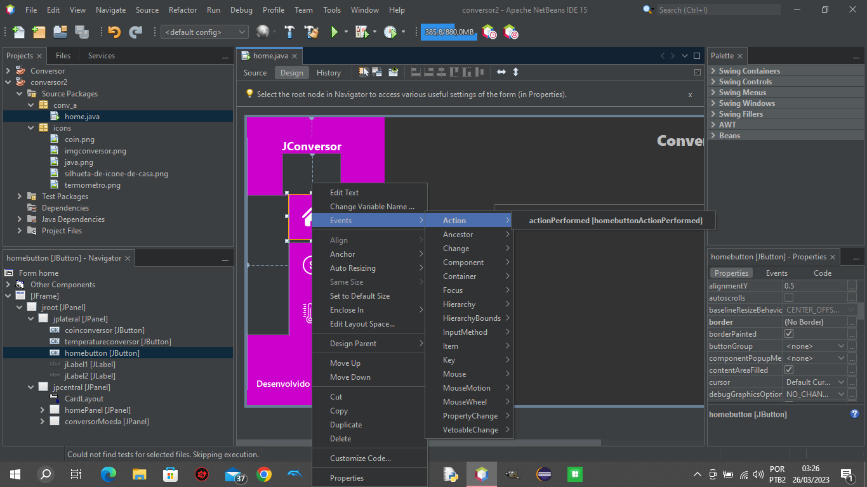This screenshot has height=487, width=867.
Task: Expand the homePanel [JPanel] node
Action: [43, 410]
